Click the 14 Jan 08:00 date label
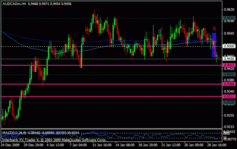 tap(125, 145)
